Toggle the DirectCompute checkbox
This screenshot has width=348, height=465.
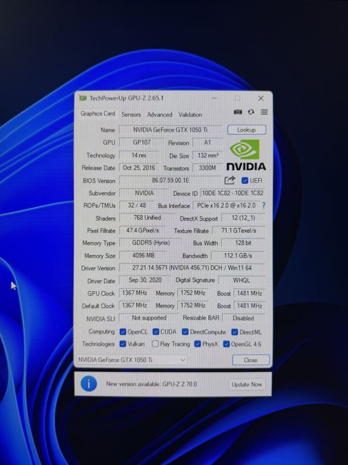185,331
